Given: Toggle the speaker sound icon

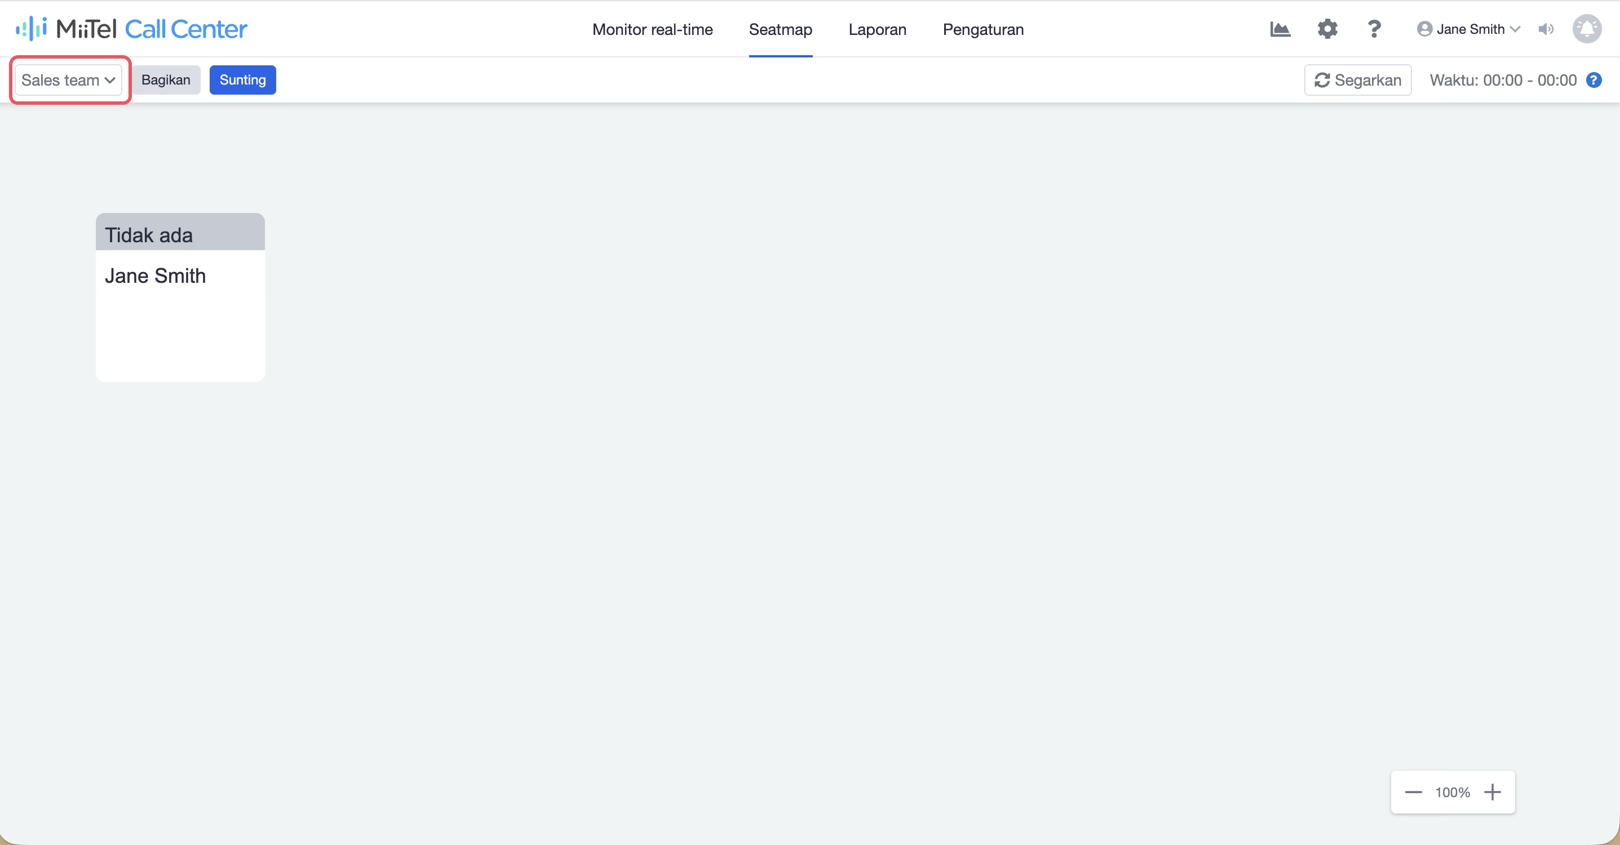Looking at the screenshot, I should 1546,29.
